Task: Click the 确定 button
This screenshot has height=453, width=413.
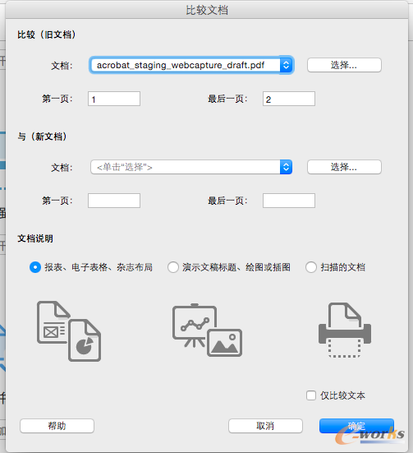Action: coord(356,426)
